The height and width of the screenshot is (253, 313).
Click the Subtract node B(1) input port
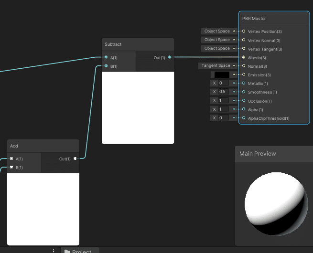(x=106, y=66)
